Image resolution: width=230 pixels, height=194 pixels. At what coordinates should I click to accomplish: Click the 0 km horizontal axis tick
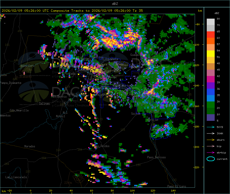coord(30,190)
